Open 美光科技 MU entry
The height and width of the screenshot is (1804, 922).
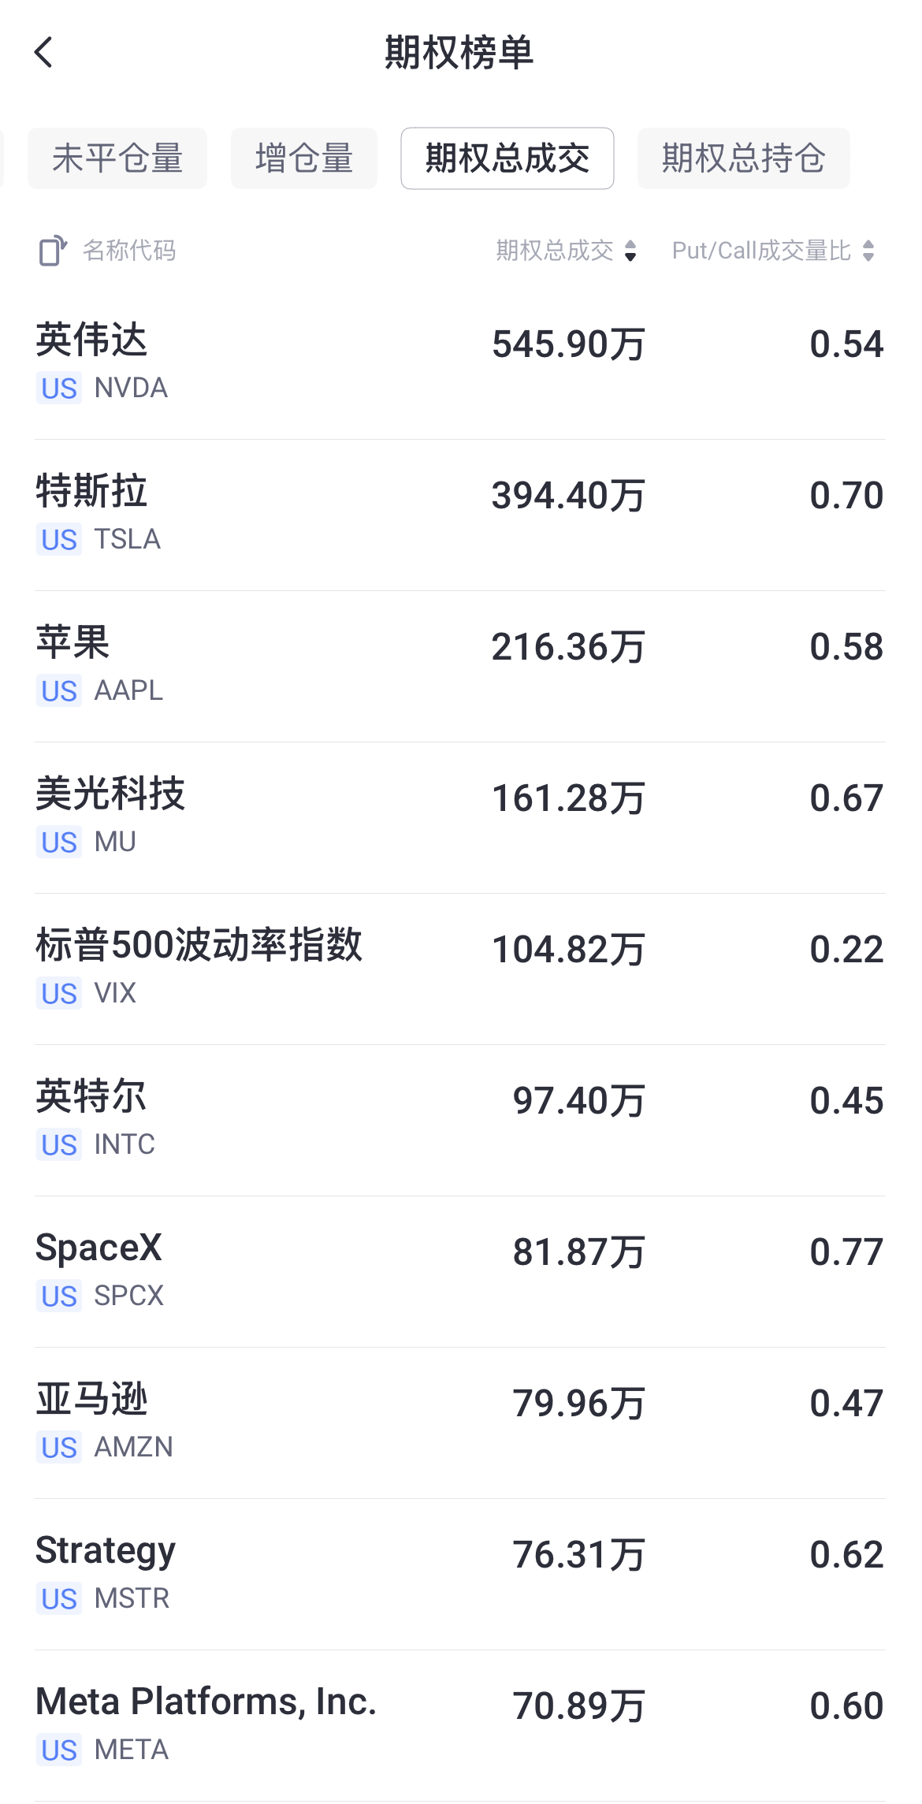pos(460,817)
